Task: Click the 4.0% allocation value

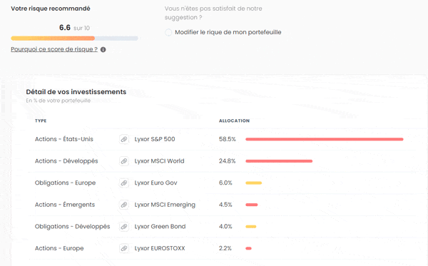Action: tap(225, 227)
